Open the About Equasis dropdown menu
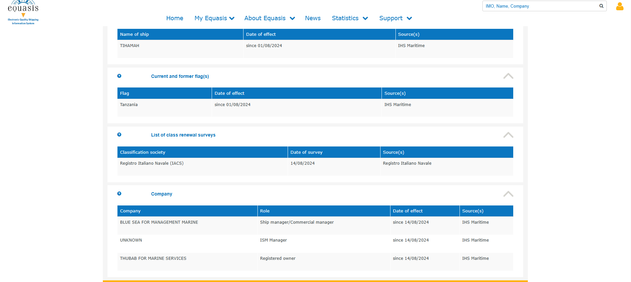The image size is (631, 282). (x=269, y=18)
